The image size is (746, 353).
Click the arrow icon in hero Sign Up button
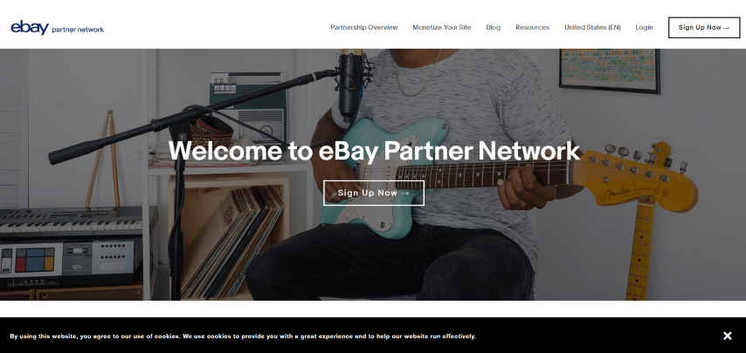point(405,193)
